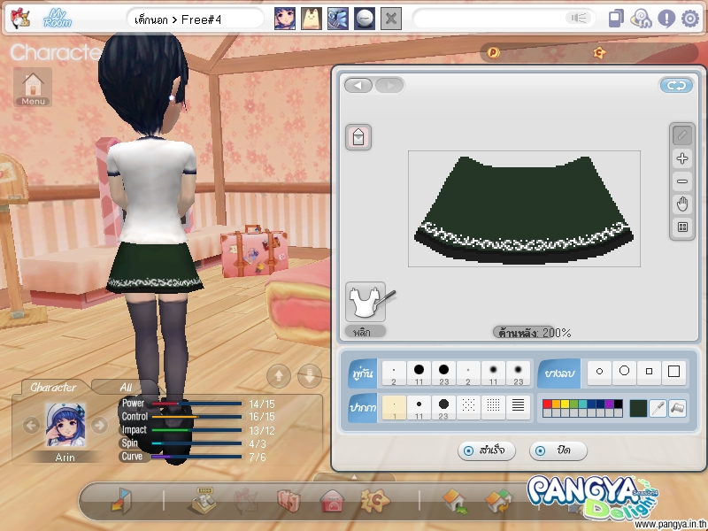Image resolution: width=708 pixels, height=531 pixels.
Task: Click the copy windows icon top bar
Action: tap(616, 19)
